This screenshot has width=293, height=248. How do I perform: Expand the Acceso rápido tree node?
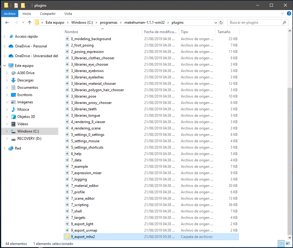click(x=4, y=36)
